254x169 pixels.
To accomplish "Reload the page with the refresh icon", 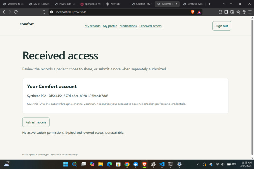I will coord(16,12).
